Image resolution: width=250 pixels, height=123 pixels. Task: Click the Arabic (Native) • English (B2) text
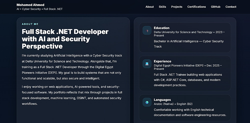[173, 104]
